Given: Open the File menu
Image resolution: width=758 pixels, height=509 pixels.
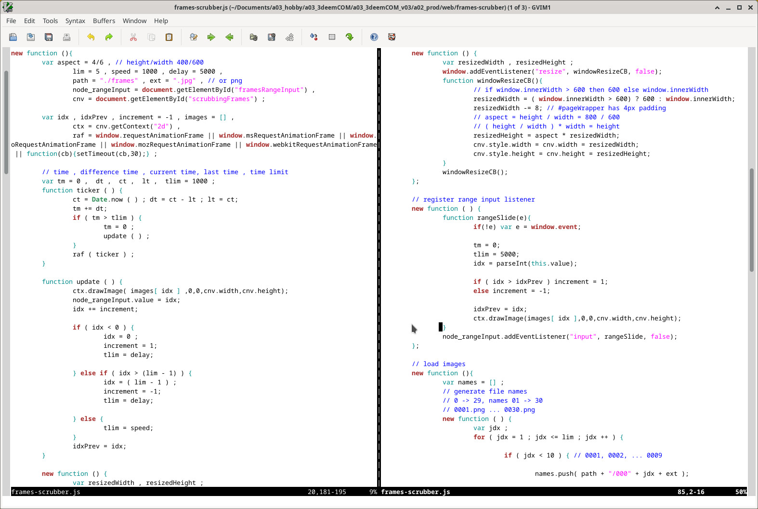Looking at the screenshot, I should (11, 21).
